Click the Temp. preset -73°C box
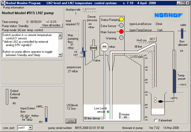The width and height of the screenshot is (191, 132). [x=182, y=80]
